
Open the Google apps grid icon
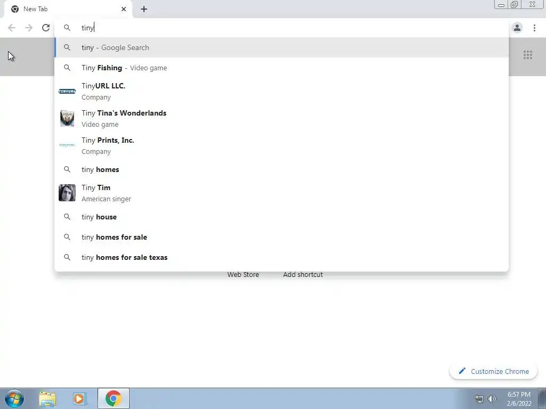(x=527, y=55)
